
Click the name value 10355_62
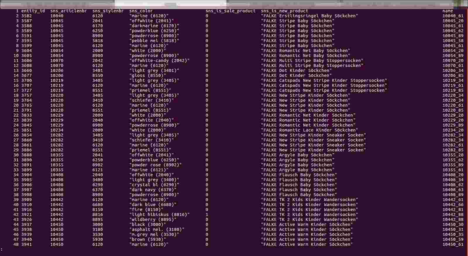[453, 160]
